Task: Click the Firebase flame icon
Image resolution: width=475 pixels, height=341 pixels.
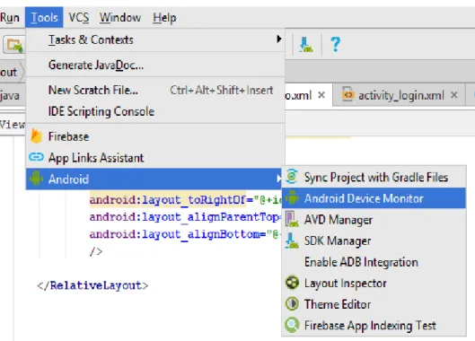Action: tap(36, 136)
